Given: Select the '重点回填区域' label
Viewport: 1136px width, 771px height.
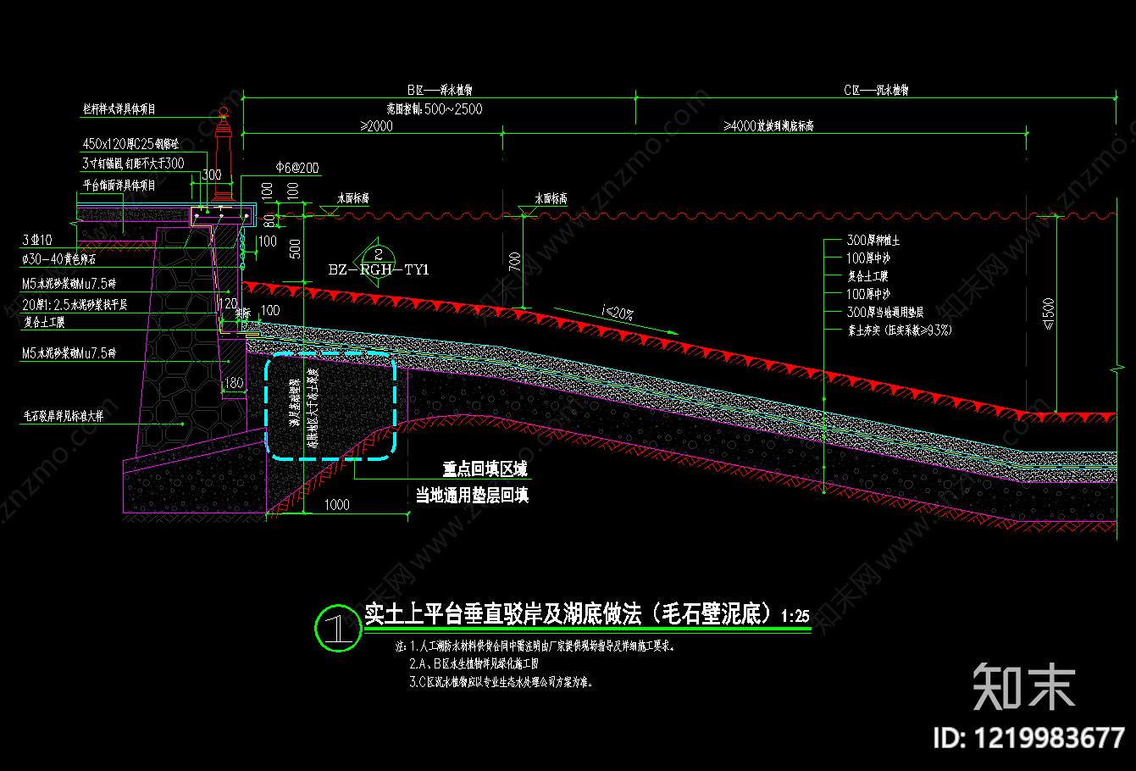Looking at the screenshot, I should [x=485, y=469].
